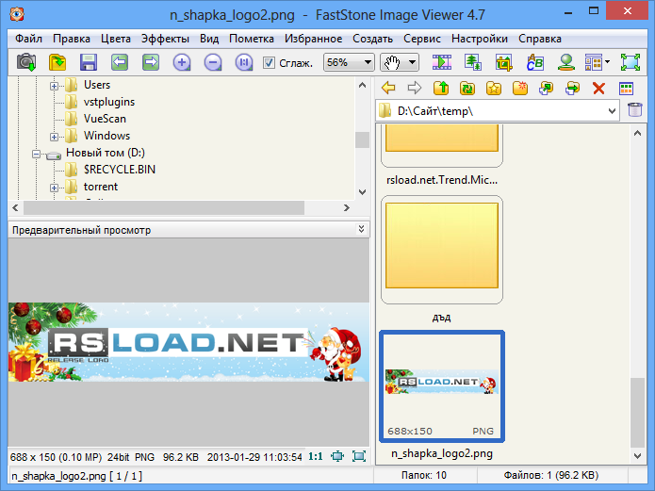Viewport: 655px width, 491px height.
Task: Open the text and draw board icon
Action: point(535,63)
